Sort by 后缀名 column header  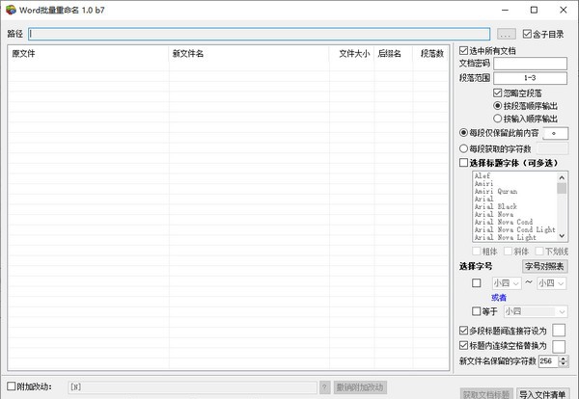[x=393, y=54]
